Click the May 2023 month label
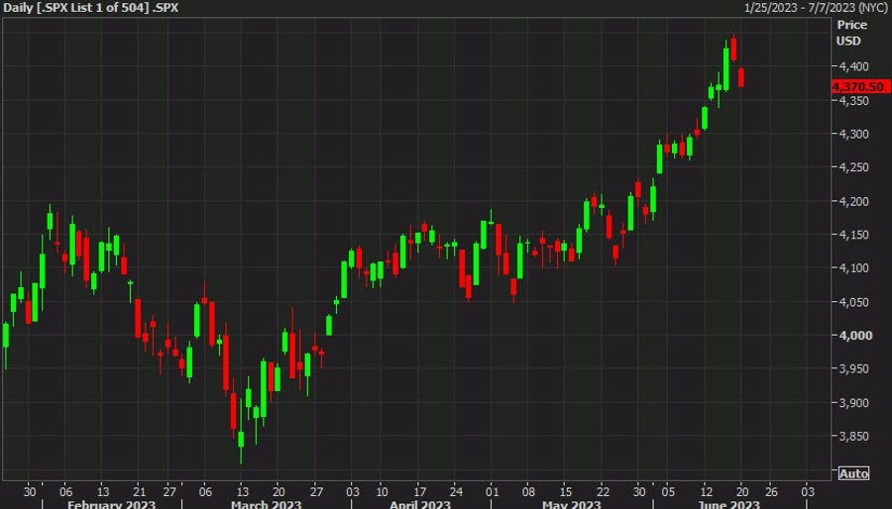Viewport: 892px width, 509px height. 573,503
